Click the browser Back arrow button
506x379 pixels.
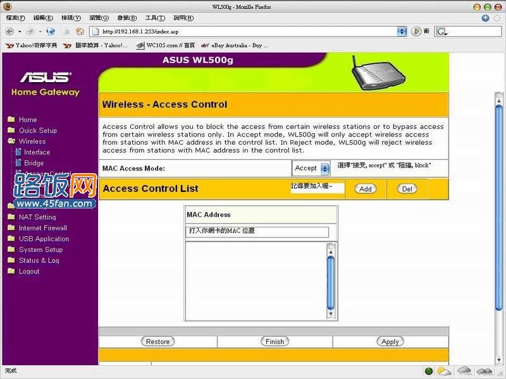coord(10,31)
